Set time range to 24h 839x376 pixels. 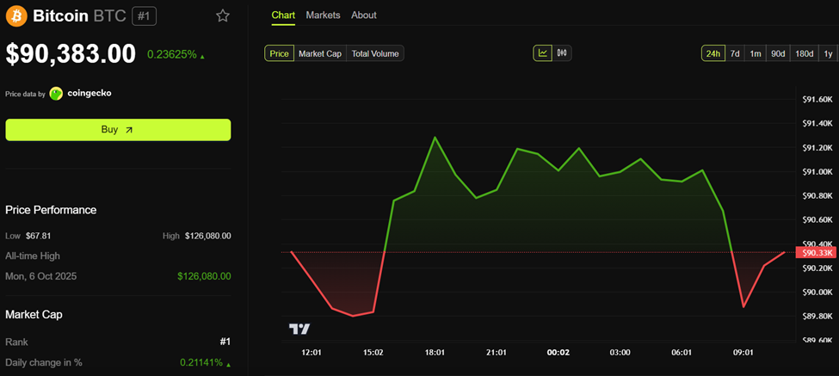[x=713, y=53]
